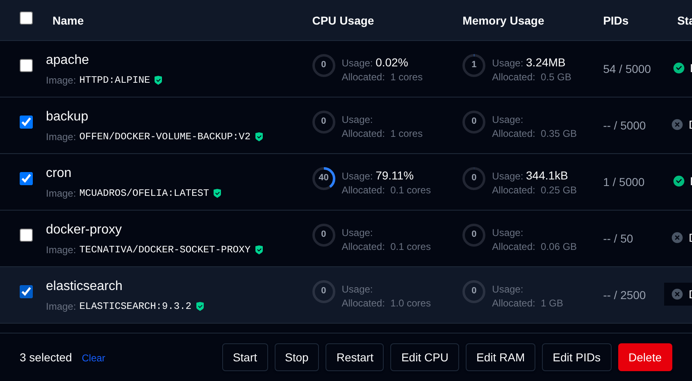
Task: Click the docker-proxy CPU usage gauge
Action: [x=324, y=235]
